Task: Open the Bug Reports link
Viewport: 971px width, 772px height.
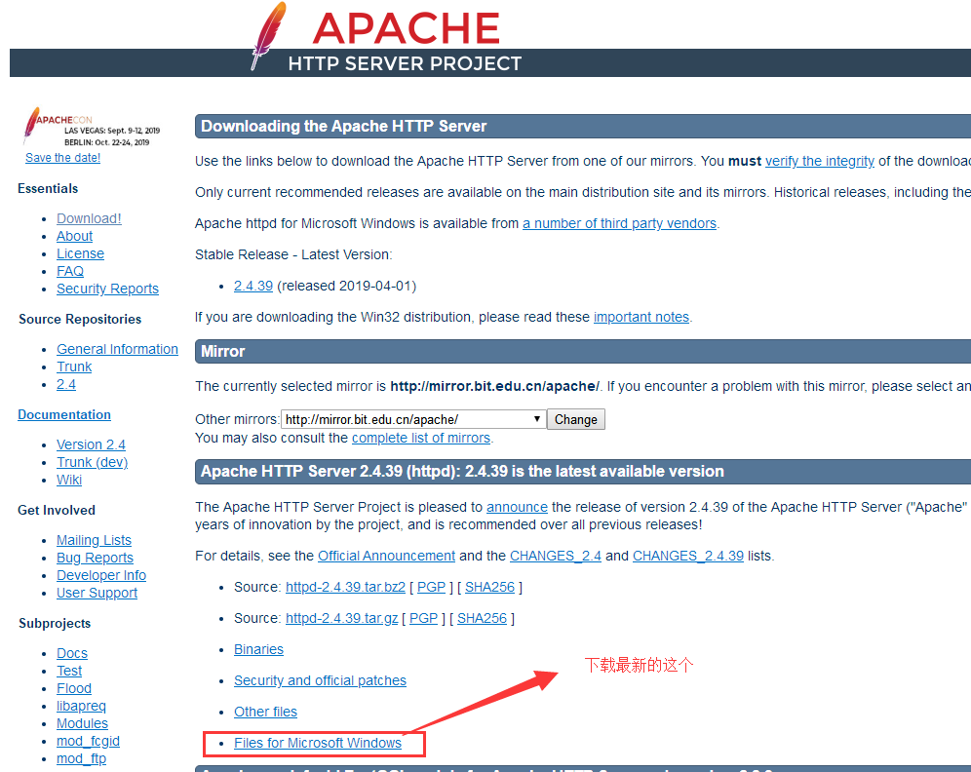Action: [x=95, y=558]
